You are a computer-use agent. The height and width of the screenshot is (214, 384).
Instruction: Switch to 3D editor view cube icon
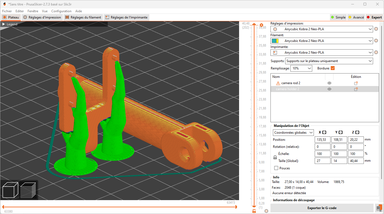[10, 190]
